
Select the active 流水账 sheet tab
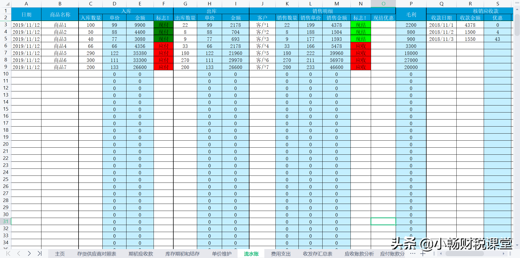(251, 254)
